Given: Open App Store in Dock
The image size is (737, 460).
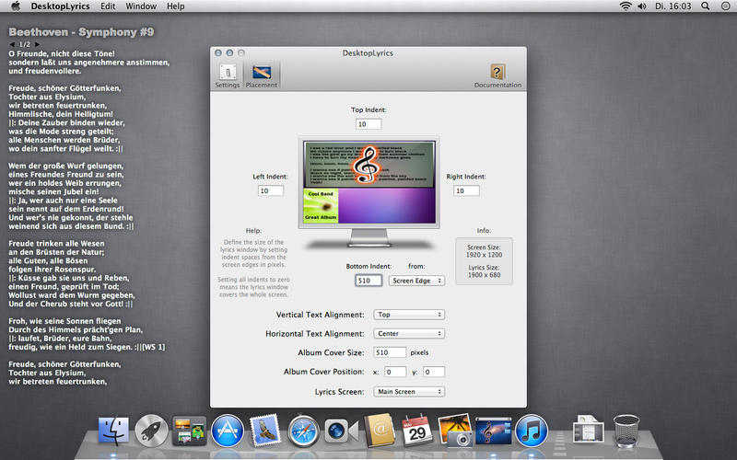Looking at the screenshot, I should pyautogui.click(x=228, y=431).
